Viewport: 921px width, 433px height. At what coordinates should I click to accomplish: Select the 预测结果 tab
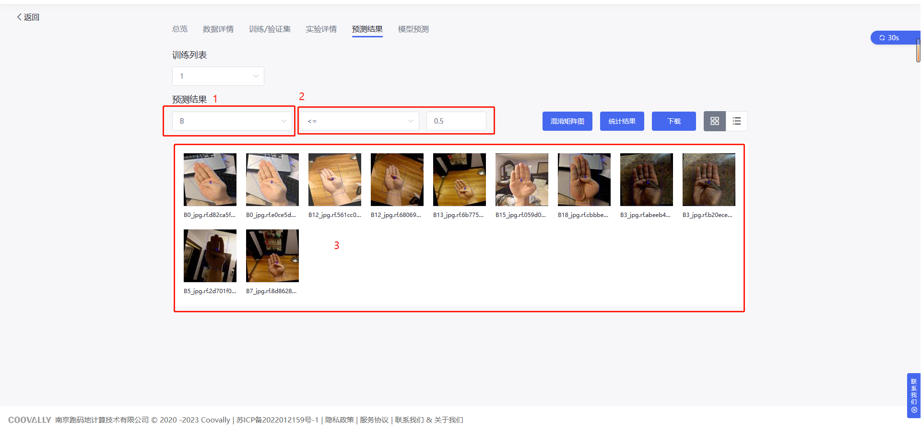[367, 29]
